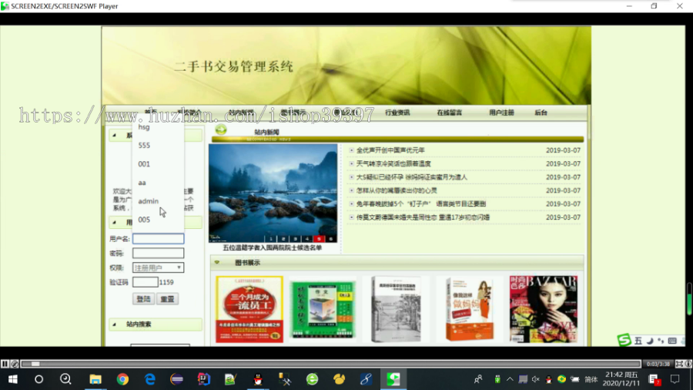Open Google Chrome from the taskbar
Viewport: 693px width, 390px height.
tap(122, 379)
